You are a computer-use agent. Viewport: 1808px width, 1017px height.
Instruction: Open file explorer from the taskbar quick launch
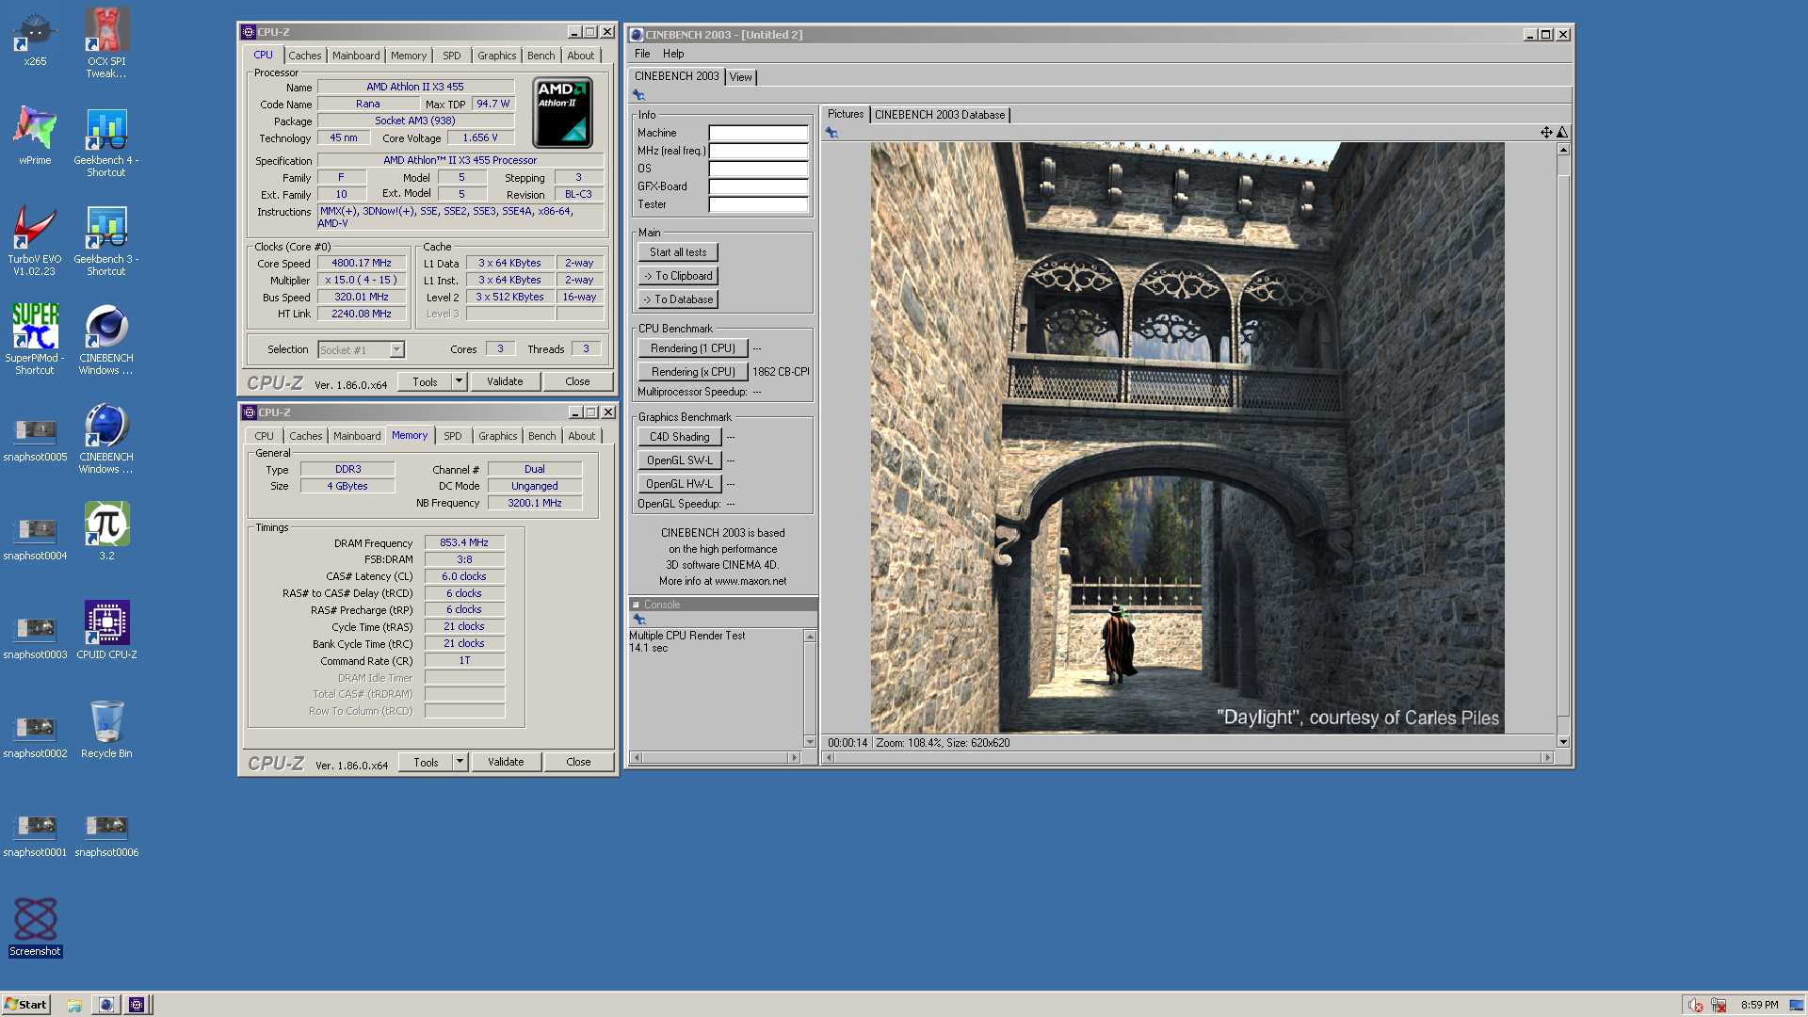[x=74, y=1005]
